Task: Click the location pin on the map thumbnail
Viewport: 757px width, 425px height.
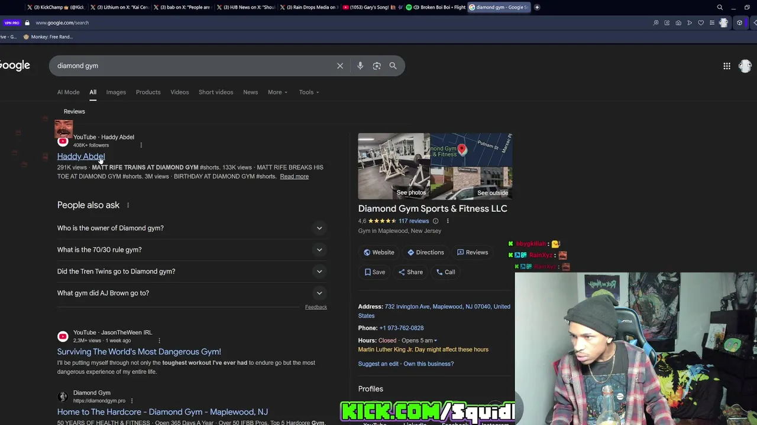Action: click(462, 149)
